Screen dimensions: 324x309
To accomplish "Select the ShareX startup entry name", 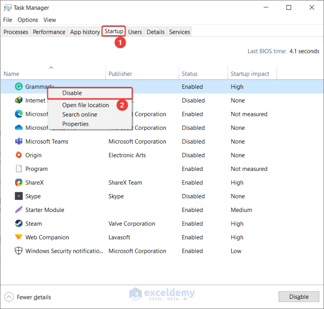I will point(34,182).
